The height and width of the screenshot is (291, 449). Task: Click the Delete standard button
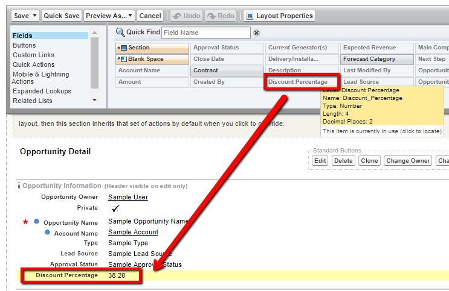click(x=343, y=161)
